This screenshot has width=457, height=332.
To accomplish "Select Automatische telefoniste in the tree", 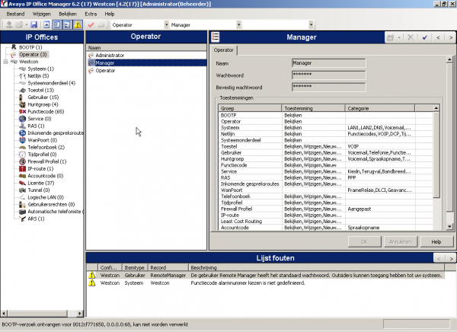I will (x=56, y=212).
